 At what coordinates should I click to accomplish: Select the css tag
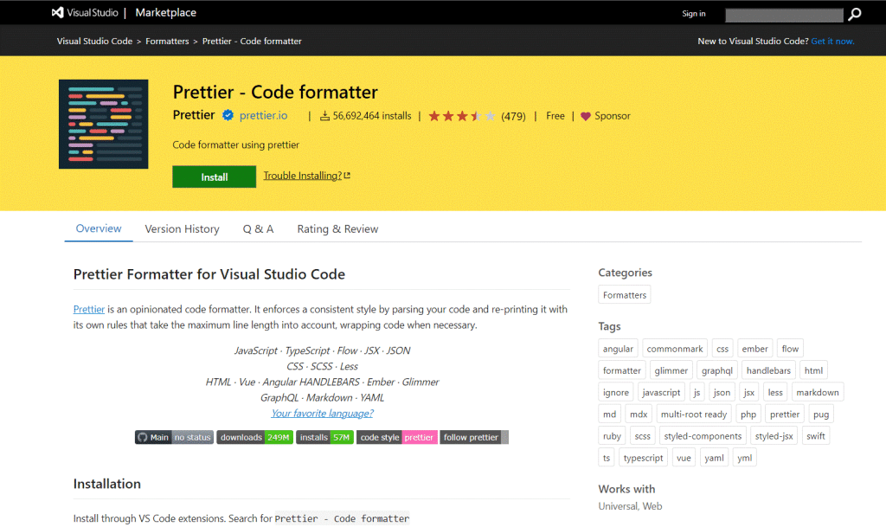click(x=722, y=349)
